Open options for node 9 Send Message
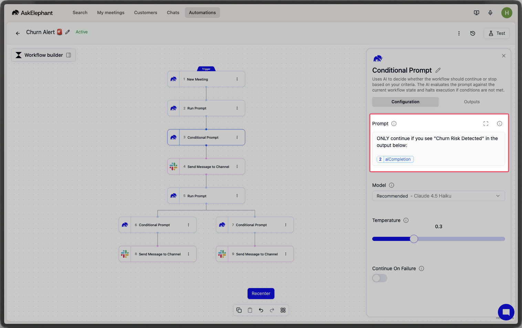522x328 pixels. coord(285,254)
